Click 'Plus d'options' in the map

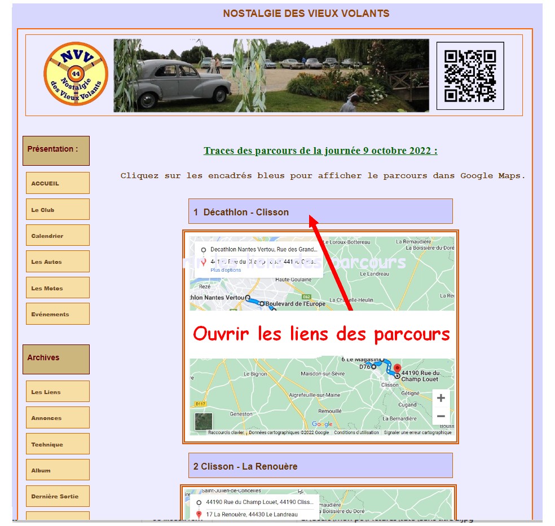tap(226, 270)
